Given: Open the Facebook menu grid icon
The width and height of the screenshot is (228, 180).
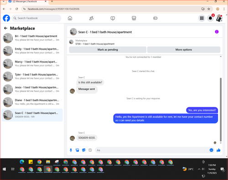Looking at the screenshot, I should point(202,18).
